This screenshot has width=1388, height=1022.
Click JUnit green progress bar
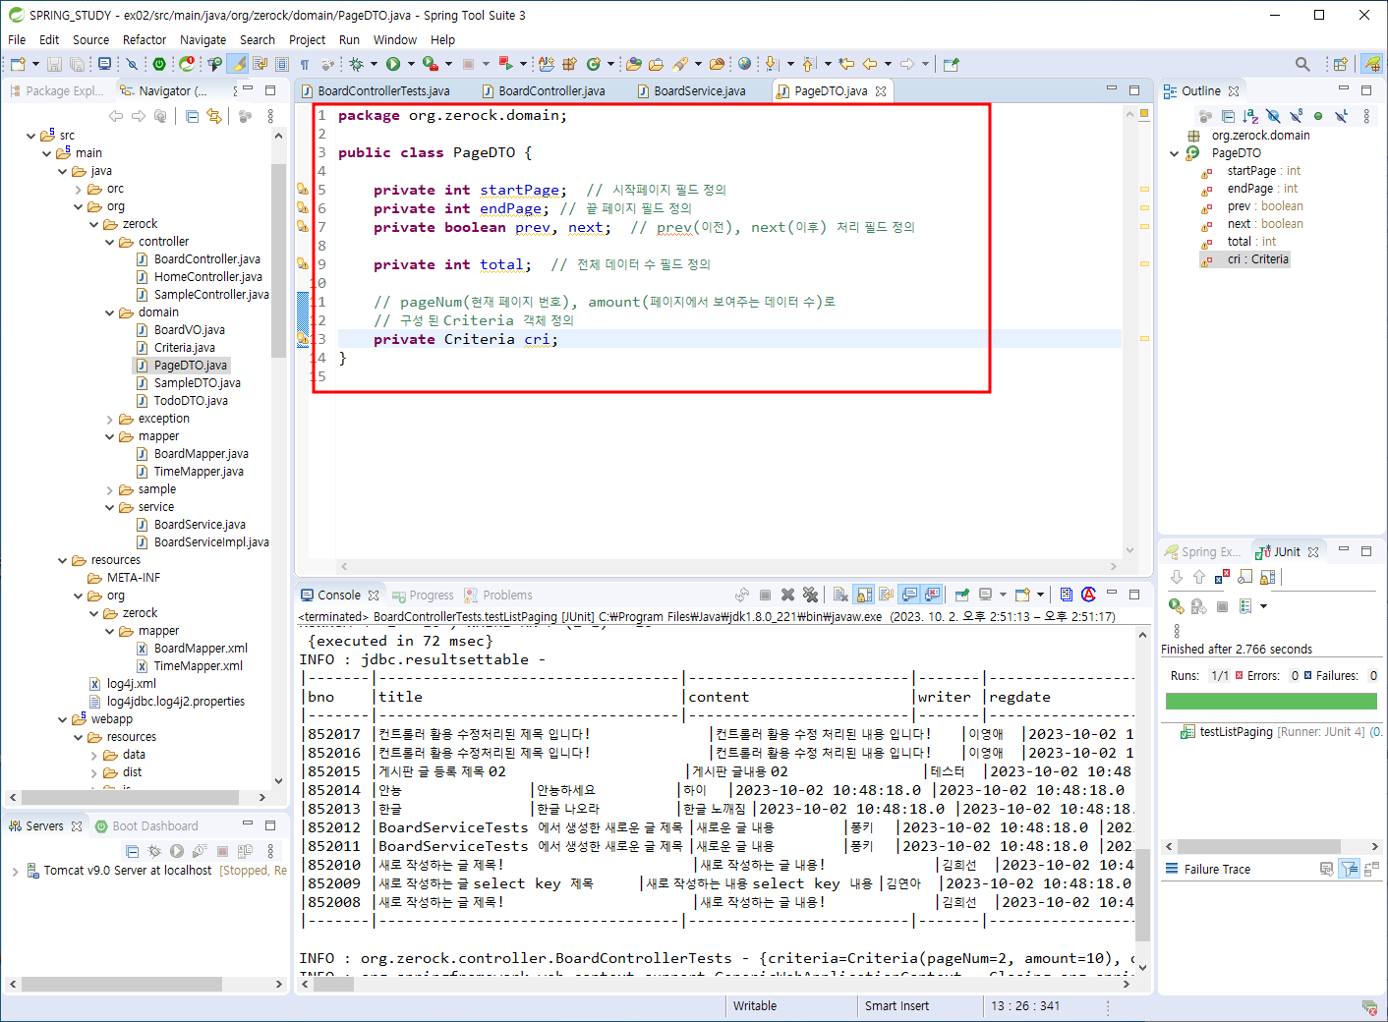tap(1271, 701)
